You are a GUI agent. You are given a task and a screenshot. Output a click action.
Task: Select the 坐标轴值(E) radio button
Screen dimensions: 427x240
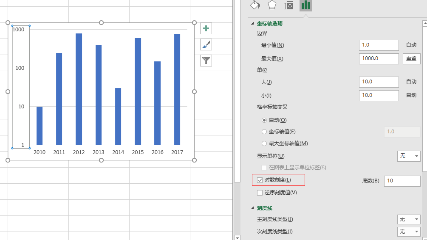(264, 132)
